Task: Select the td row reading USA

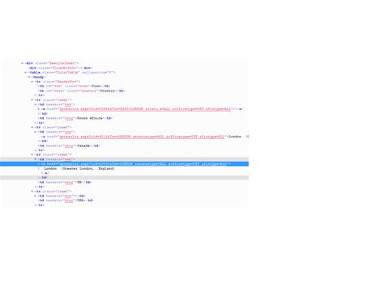Action: [x=66, y=201]
